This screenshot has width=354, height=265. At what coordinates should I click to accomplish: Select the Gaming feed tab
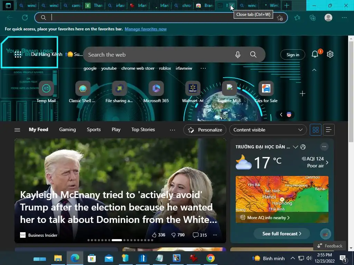coord(67,130)
